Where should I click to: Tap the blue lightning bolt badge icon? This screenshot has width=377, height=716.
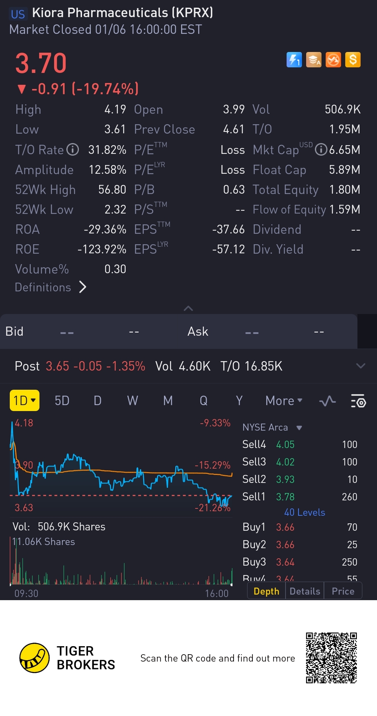(294, 60)
